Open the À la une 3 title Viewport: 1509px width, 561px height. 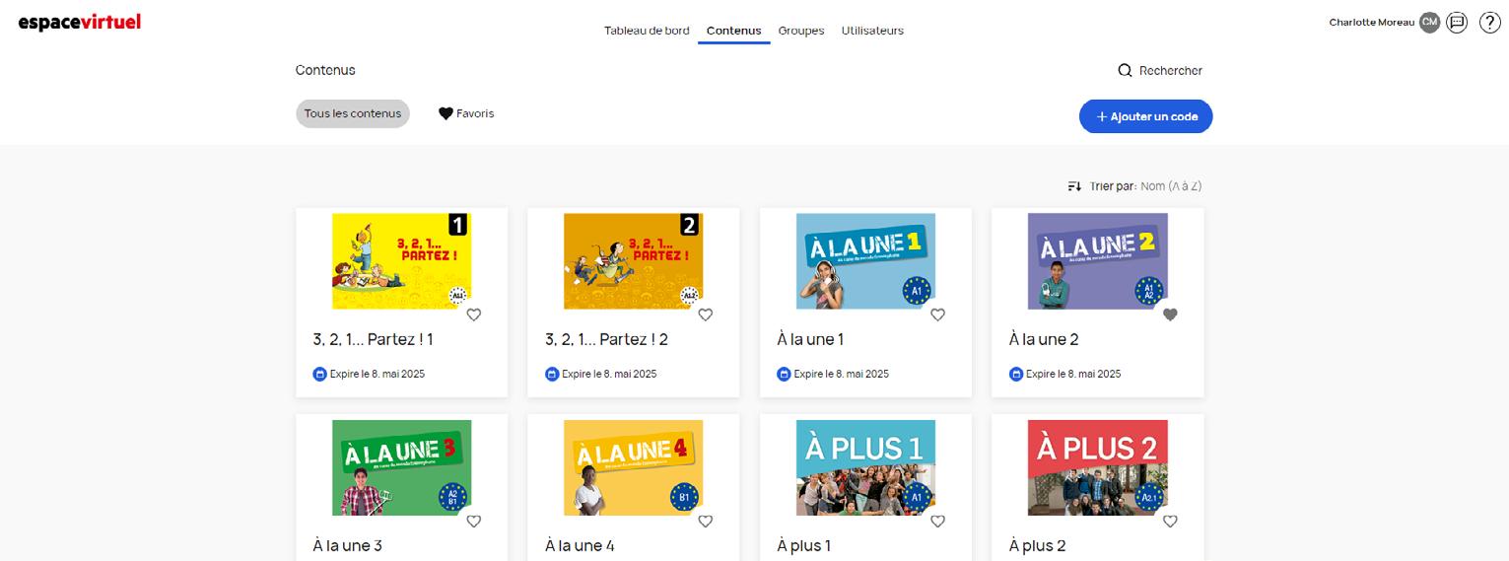(x=348, y=545)
